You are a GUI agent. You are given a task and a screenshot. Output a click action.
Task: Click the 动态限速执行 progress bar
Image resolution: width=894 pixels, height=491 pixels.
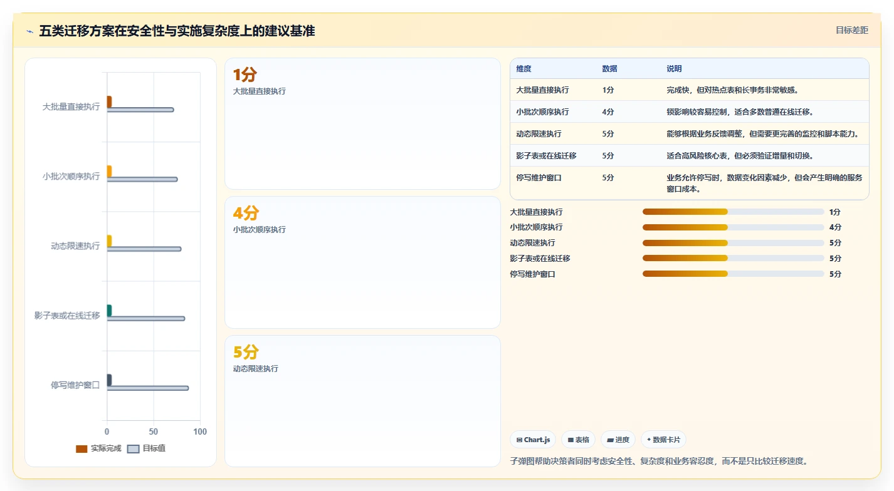(x=733, y=243)
